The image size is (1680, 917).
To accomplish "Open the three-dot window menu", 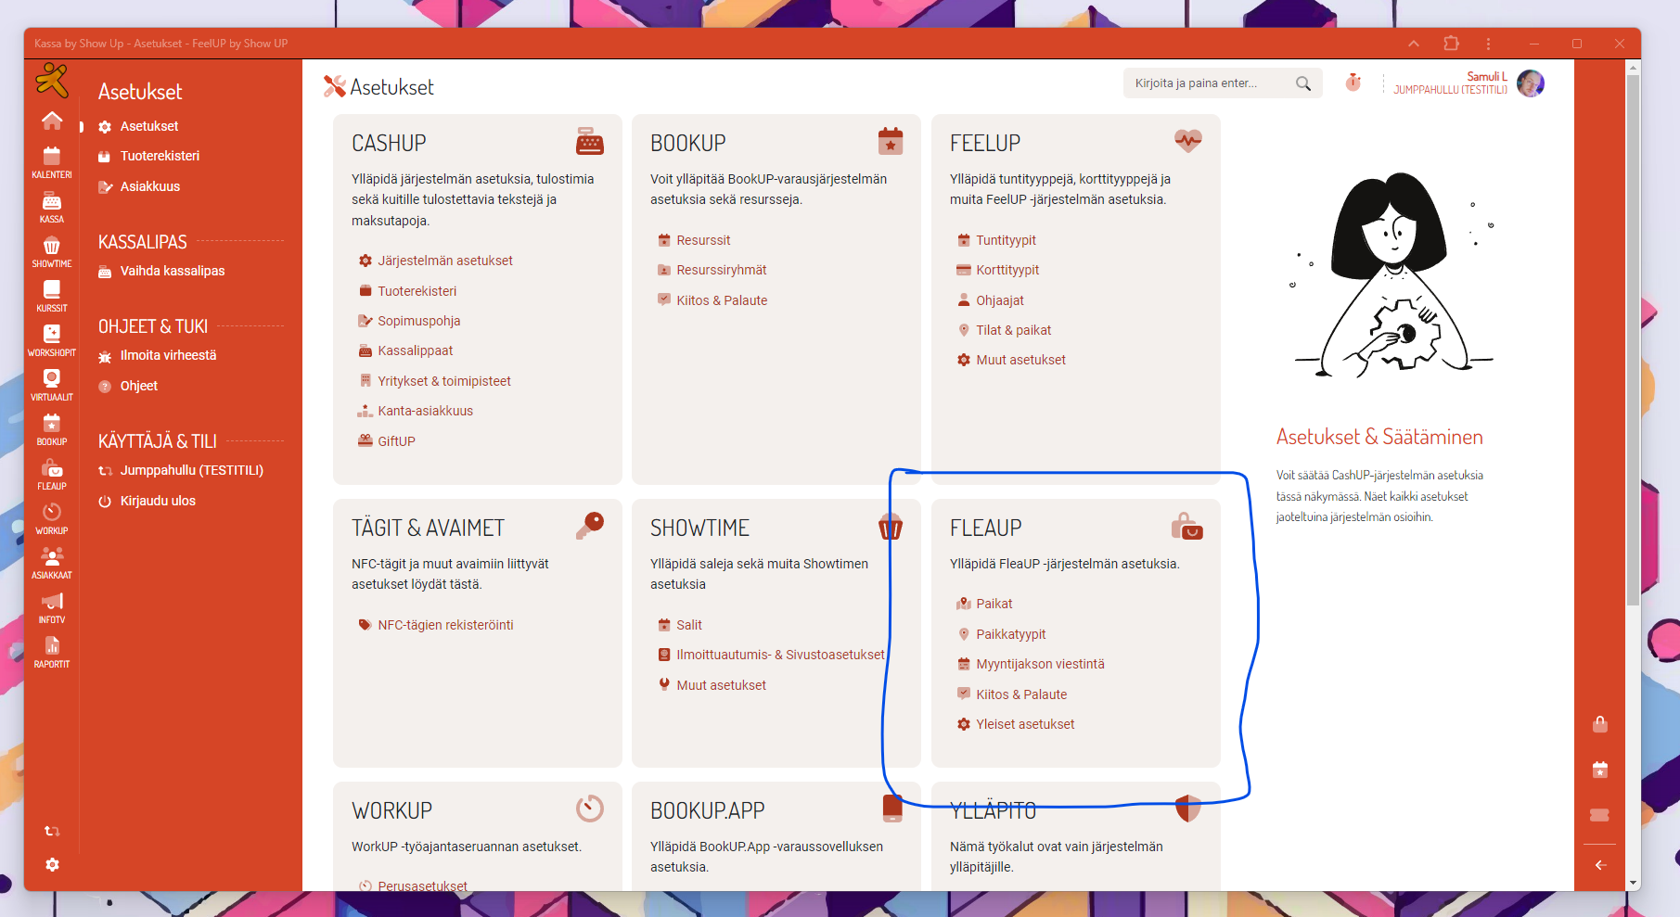I will (1488, 44).
